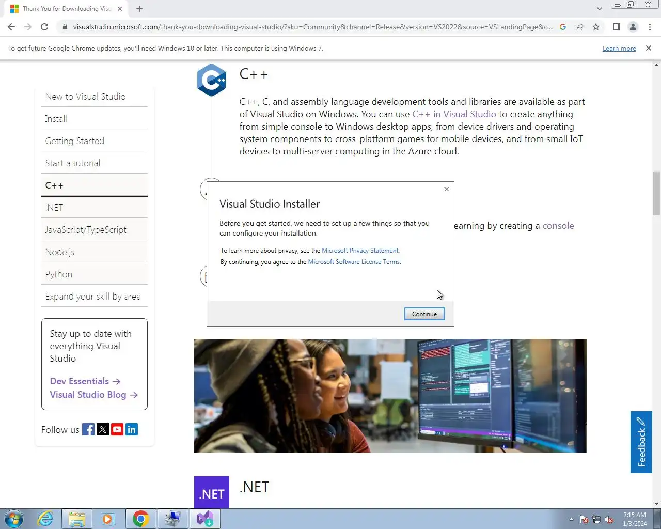Go back to previous page

click(x=11, y=27)
